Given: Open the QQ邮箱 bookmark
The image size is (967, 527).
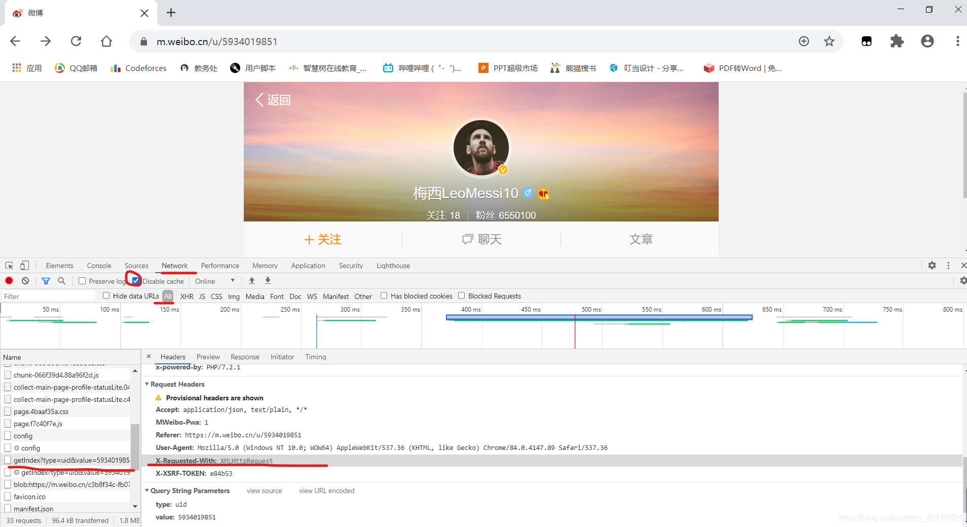Looking at the screenshot, I should click(76, 68).
